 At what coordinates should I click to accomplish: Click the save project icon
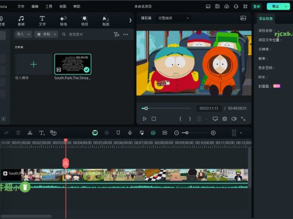coord(217,7)
